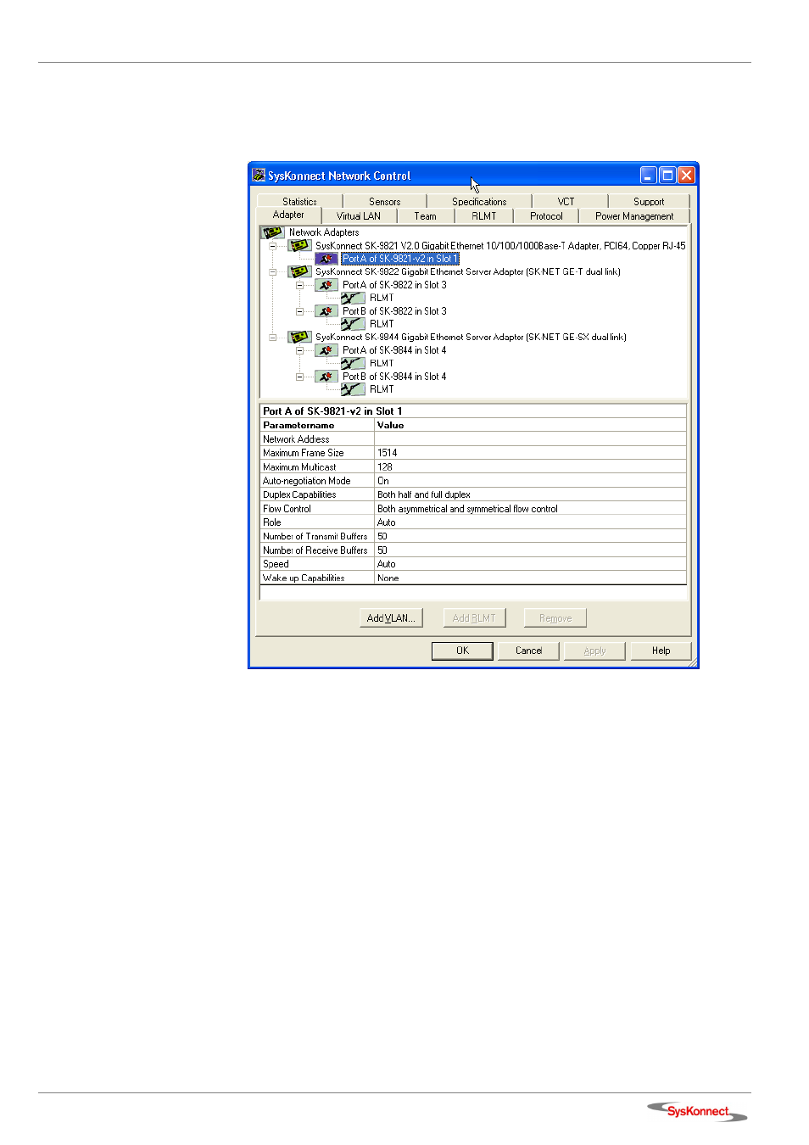Select 'Port A of SK-9844 in Slot 4'
This screenshot has width=809, height=1145.
[394, 350]
